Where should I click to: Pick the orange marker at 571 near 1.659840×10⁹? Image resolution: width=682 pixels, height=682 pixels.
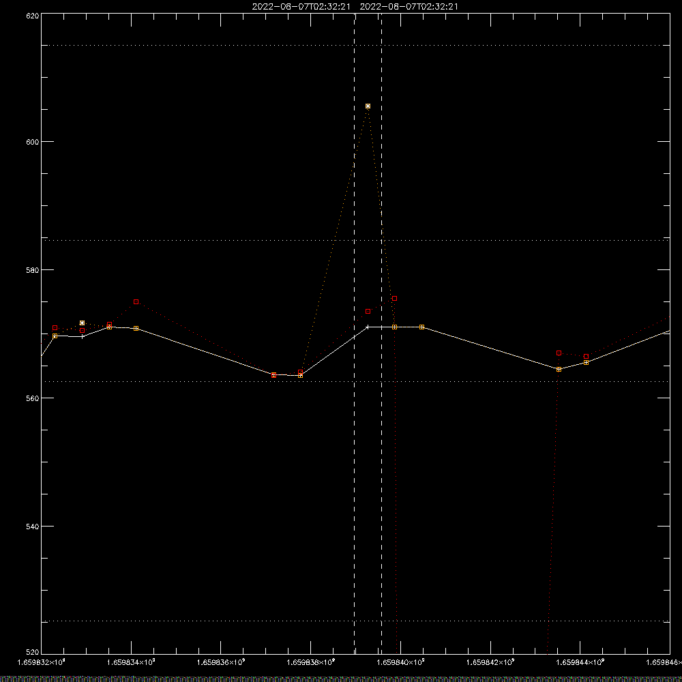coord(394,327)
